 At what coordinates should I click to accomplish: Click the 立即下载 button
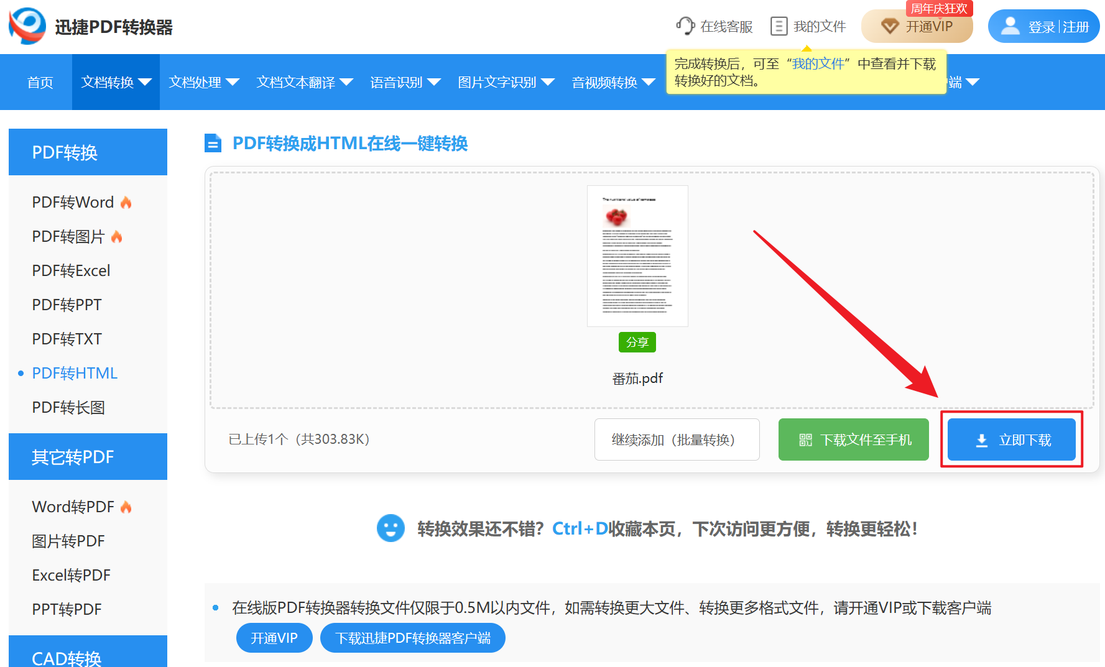pyautogui.click(x=1011, y=439)
